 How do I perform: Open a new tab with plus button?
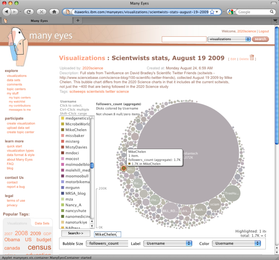click(78, 21)
